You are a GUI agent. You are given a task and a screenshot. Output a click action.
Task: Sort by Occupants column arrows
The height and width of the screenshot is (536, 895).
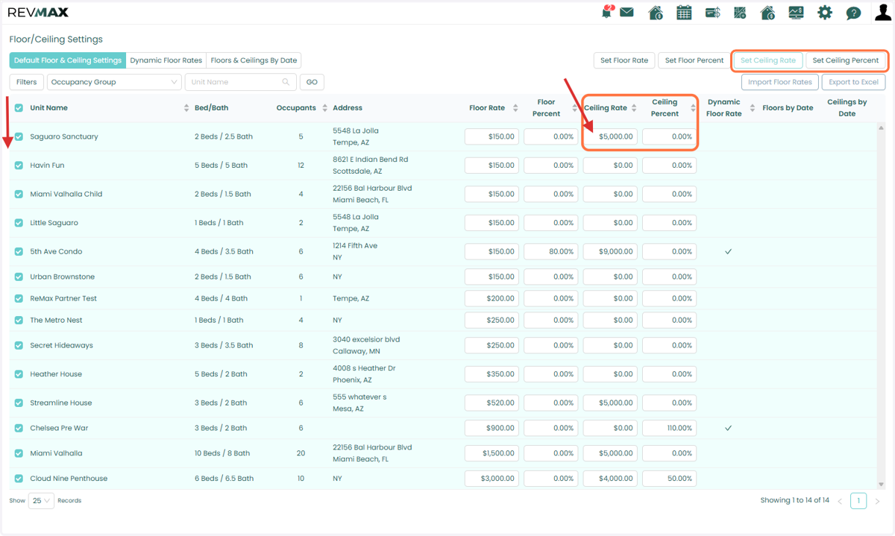(325, 108)
